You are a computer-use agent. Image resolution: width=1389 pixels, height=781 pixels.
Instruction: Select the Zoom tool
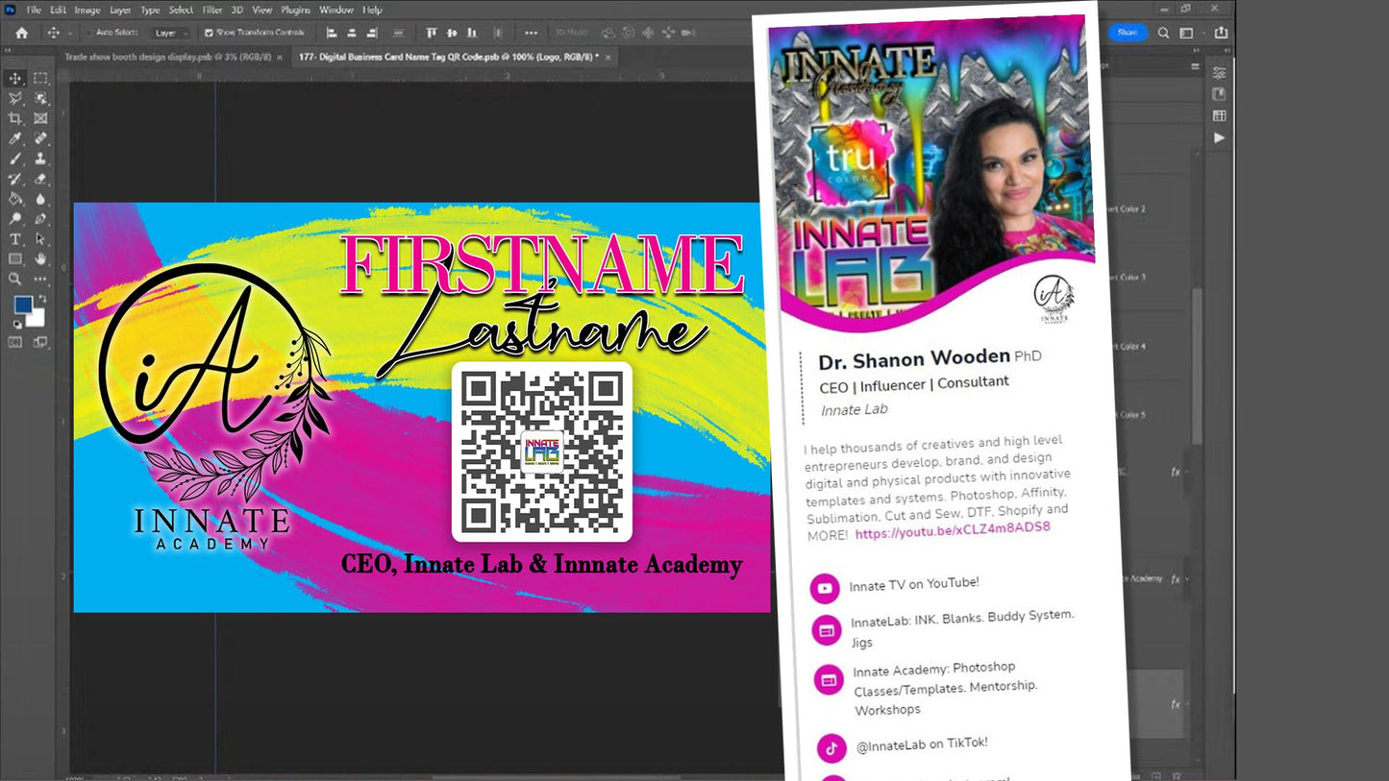pyautogui.click(x=15, y=280)
